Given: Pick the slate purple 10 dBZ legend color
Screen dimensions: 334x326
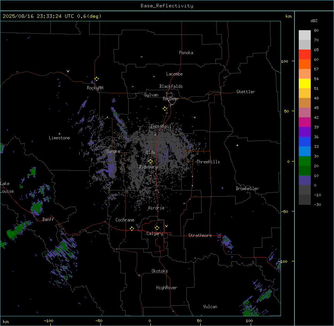Looking at the screenshot, I should (x=305, y=180).
